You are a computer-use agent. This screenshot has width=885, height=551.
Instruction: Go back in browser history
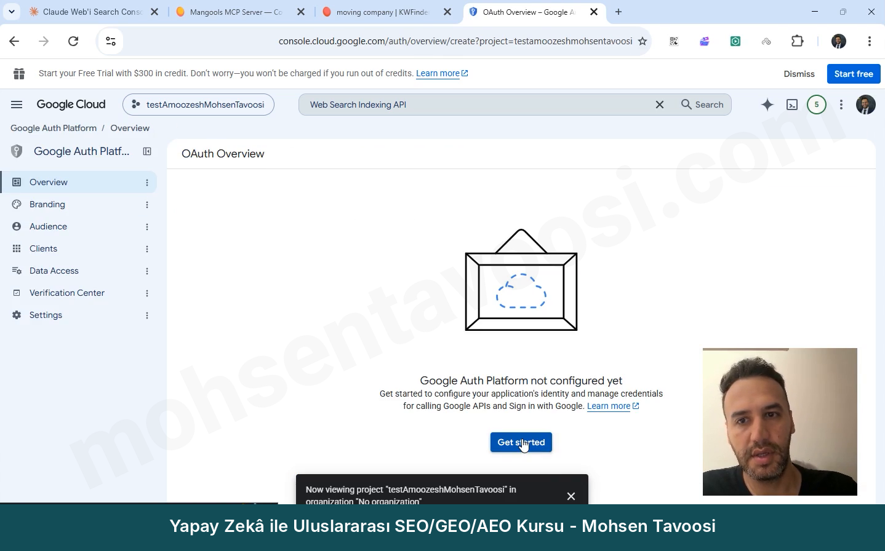[x=14, y=41]
